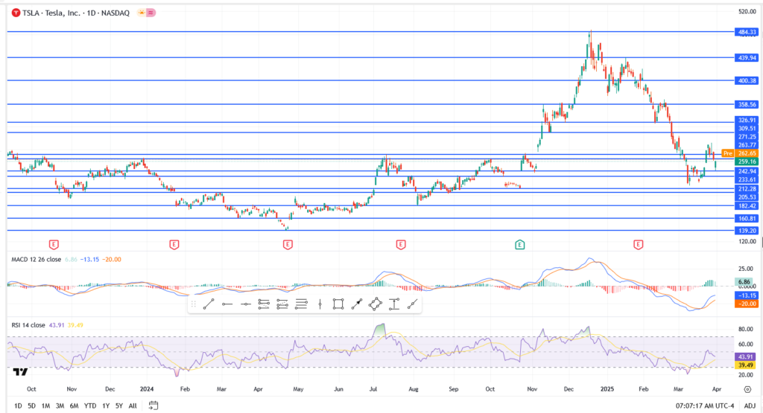Select the Horizontal Line tool
Image resolution: width=763 pixels, height=413 pixels.
point(246,304)
